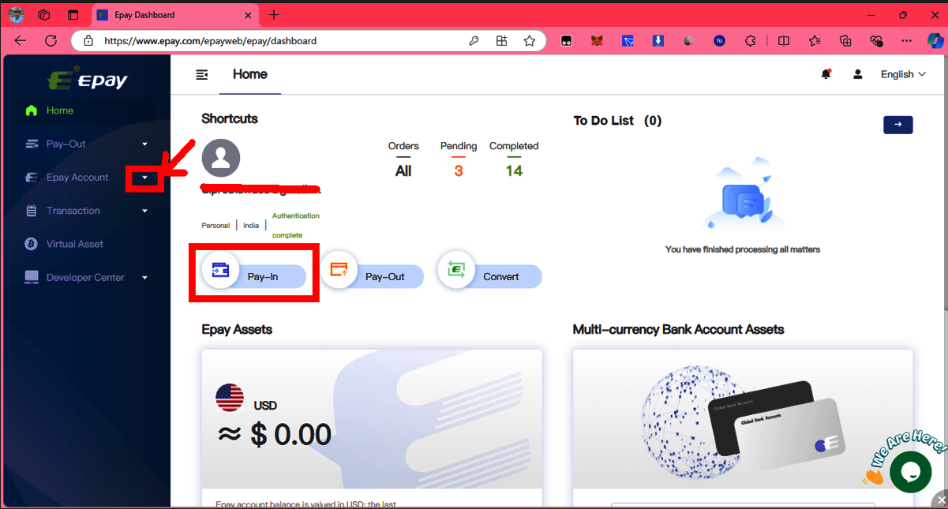The width and height of the screenshot is (948, 509).
Task: Click the Convert shortcut icon
Action: click(x=456, y=270)
